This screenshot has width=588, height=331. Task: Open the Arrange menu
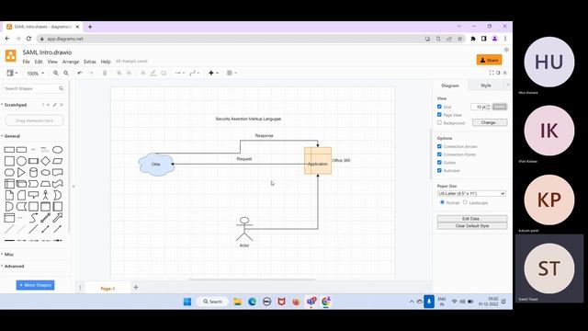[71, 62]
